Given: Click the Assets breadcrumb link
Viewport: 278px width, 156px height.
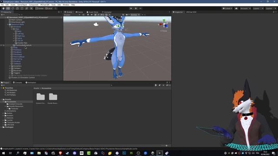Looking at the screenshot, I should point(36,88).
